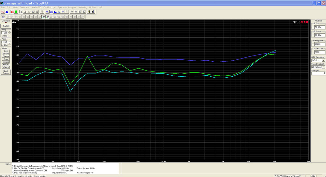This screenshot has height=177, width=326.
Task: Toggle the Peak Hold toolbar icon
Action: [x=52, y=12]
